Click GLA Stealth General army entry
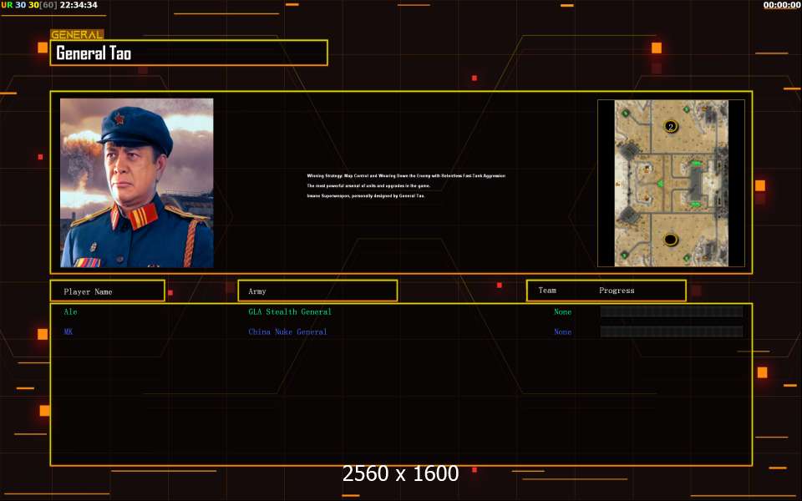Image resolution: width=802 pixels, height=501 pixels. [x=290, y=311]
